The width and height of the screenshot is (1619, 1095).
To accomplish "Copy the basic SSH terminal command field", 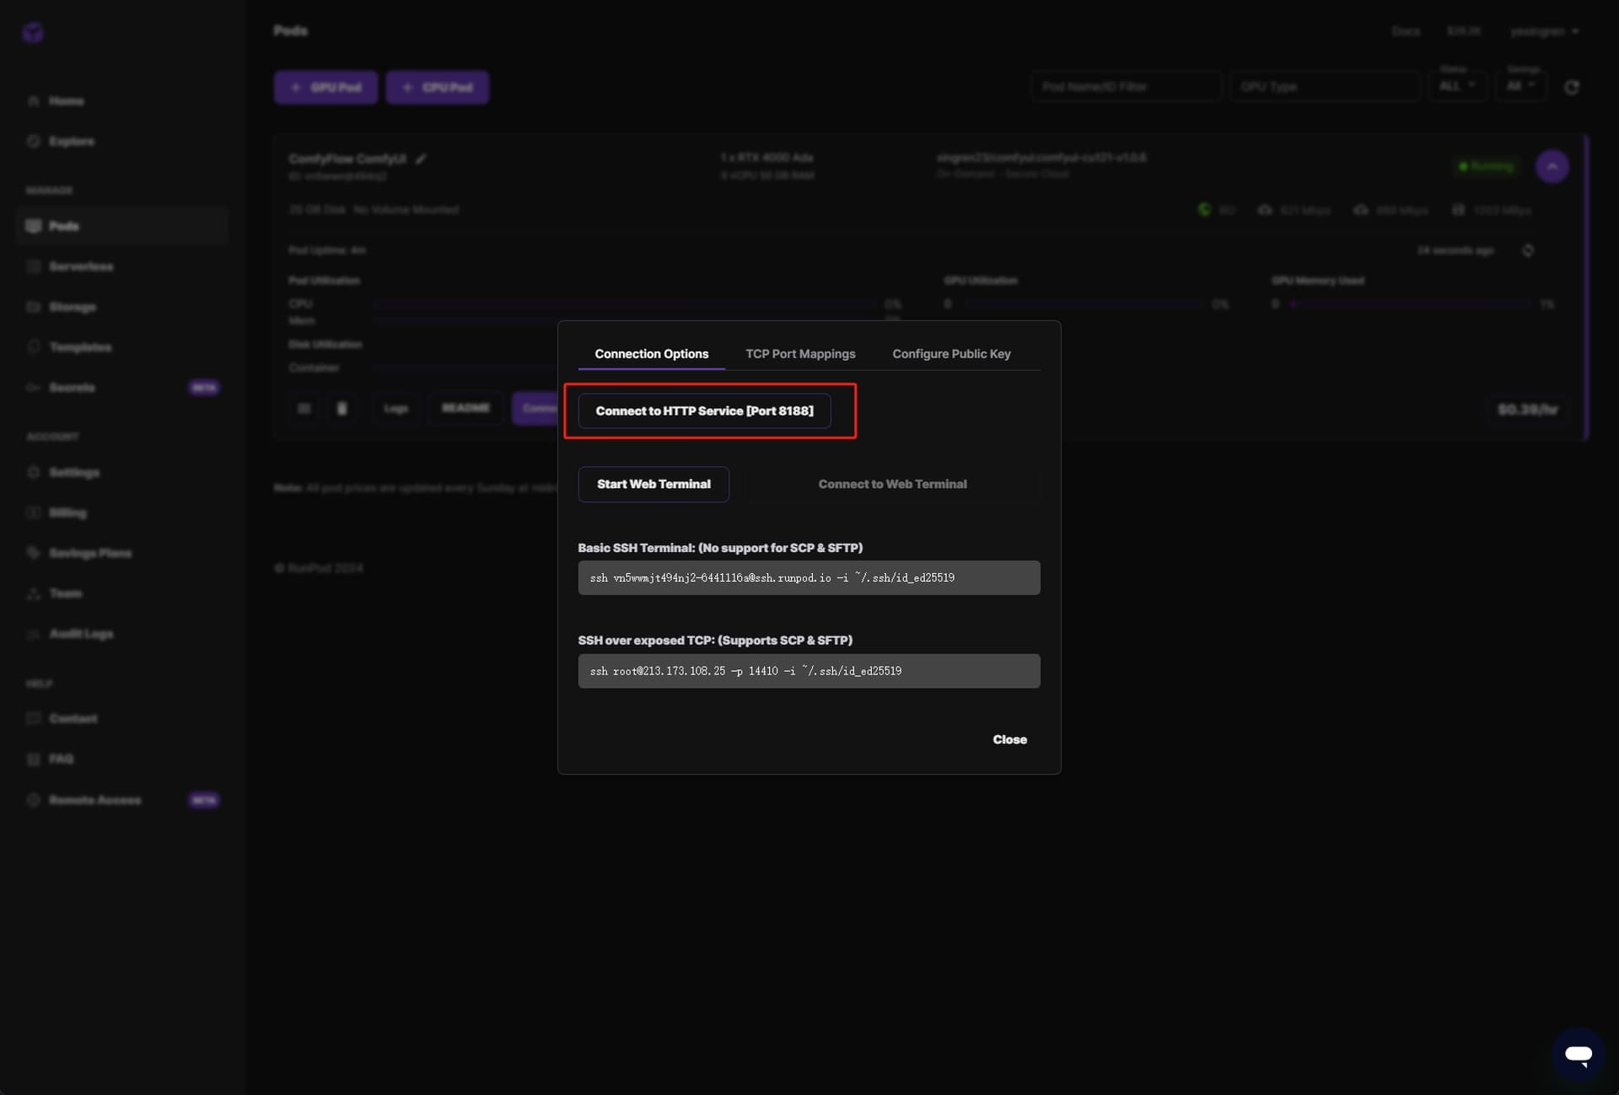I will [808, 578].
